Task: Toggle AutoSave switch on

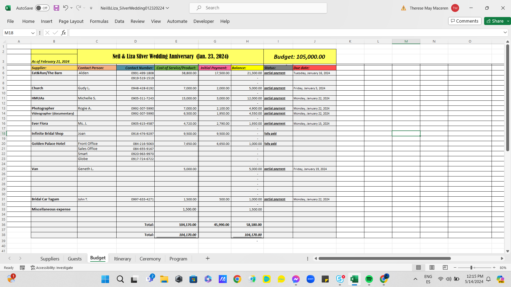Action: [42, 8]
